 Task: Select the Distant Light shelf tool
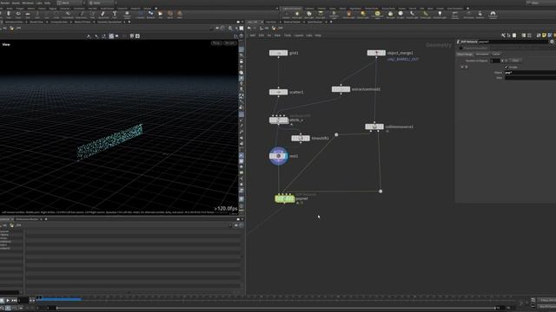coord(363,14)
